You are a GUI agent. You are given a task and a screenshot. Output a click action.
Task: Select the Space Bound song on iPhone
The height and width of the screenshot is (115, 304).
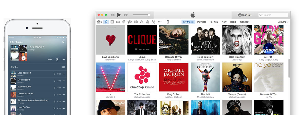point(38,88)
